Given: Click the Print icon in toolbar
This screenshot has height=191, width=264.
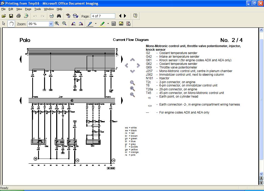Looking at the screenshot, I should 19,16.
